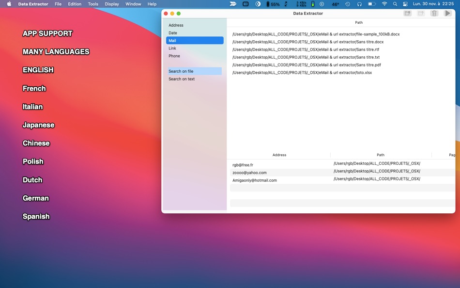
Task: Click the path cell beside zoooo@yahoo.com
Action: pyautogui.click(x=377, y=171)
